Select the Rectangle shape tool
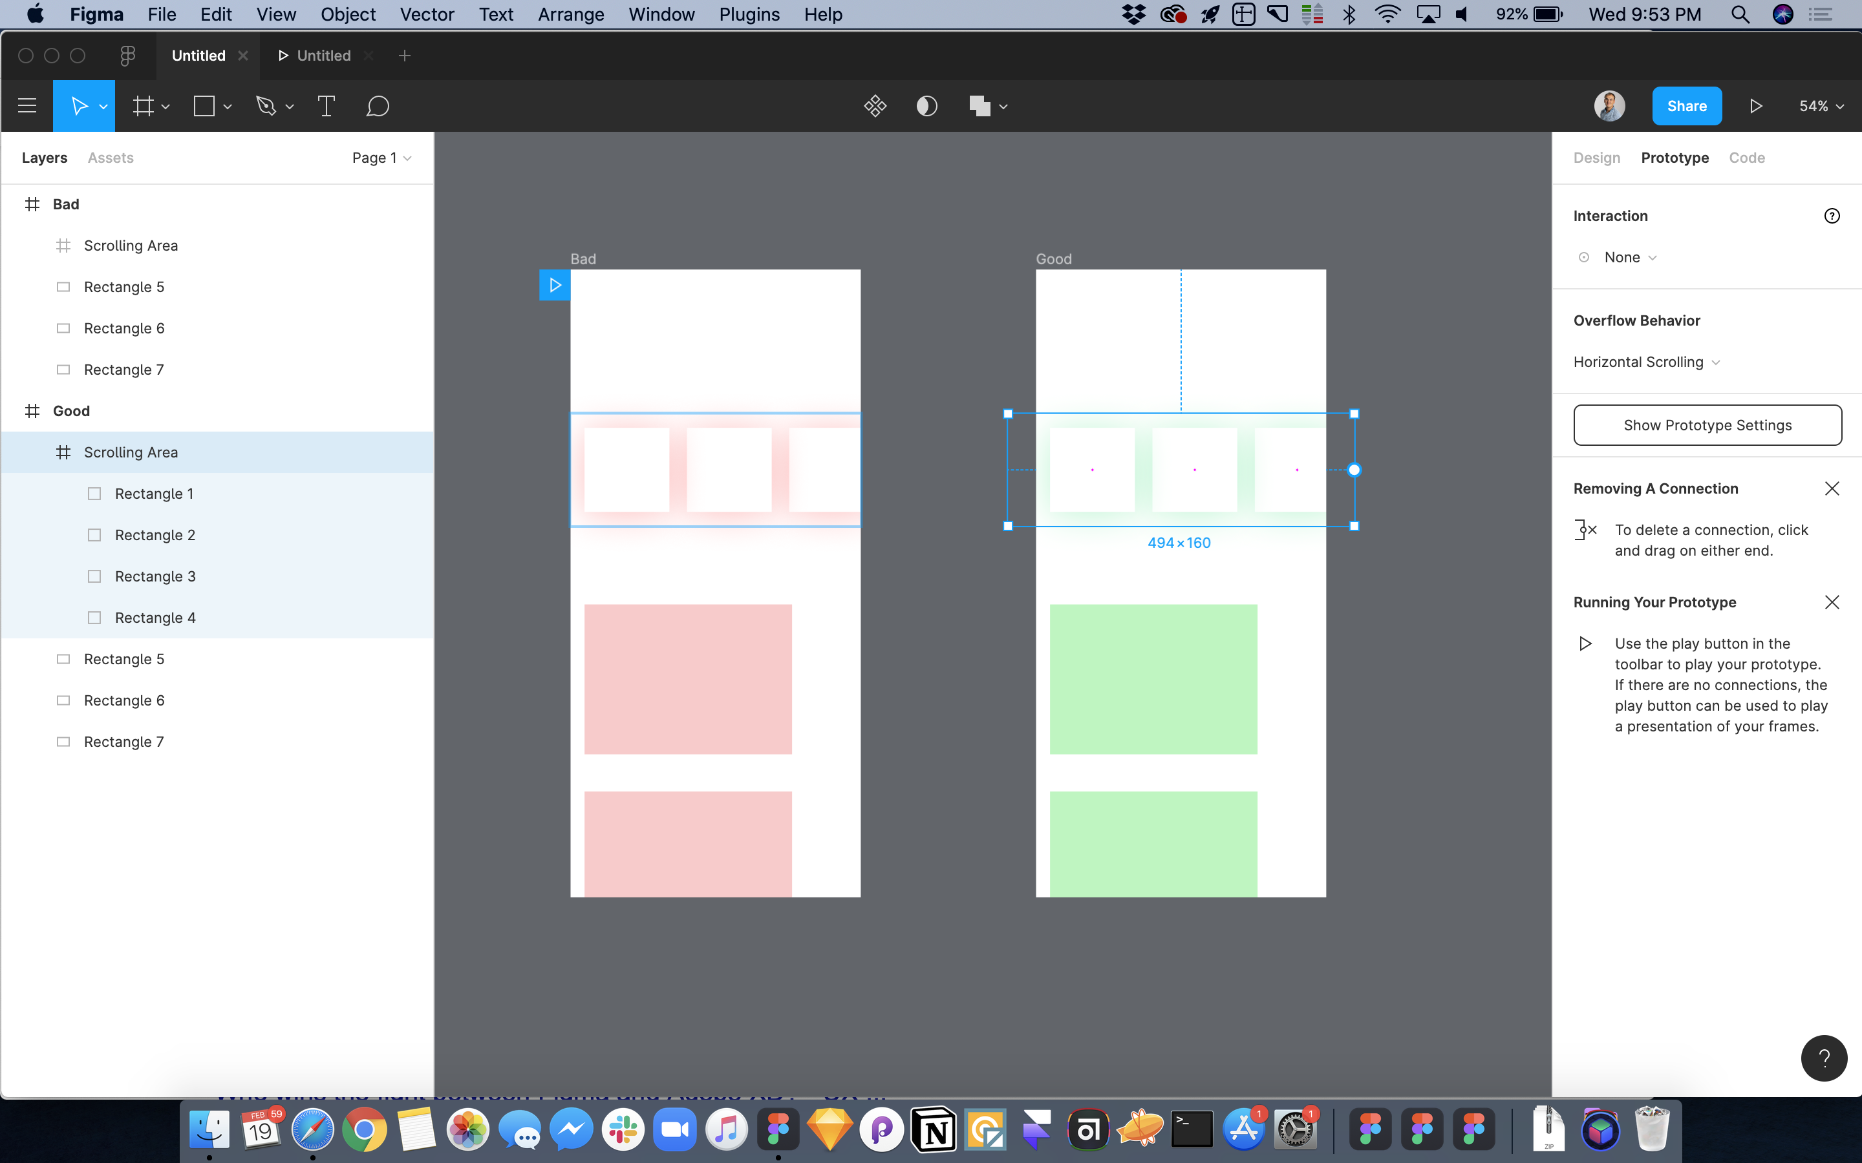The image size is (1862, 1163). [204, 105]
